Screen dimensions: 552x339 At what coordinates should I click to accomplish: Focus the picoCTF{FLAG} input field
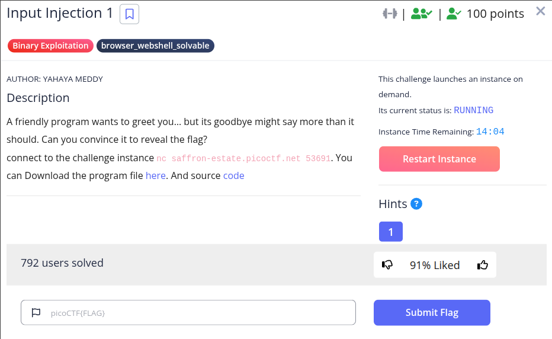tap(195, 313)
